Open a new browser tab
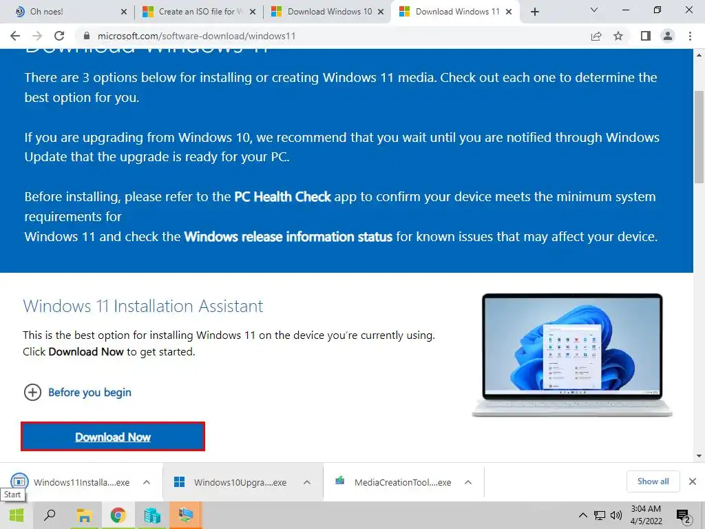 pos(534,12)
